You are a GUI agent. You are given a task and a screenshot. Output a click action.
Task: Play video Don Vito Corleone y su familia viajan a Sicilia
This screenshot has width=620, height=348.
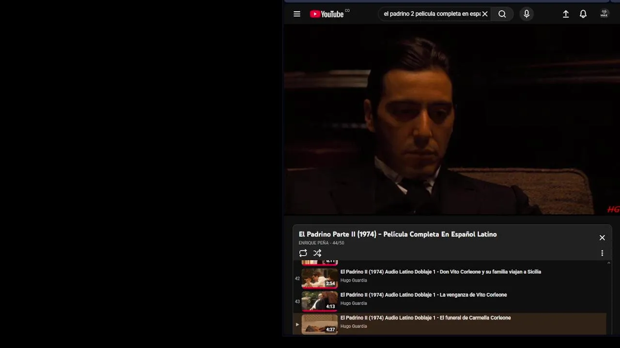(x=440, y=272)
